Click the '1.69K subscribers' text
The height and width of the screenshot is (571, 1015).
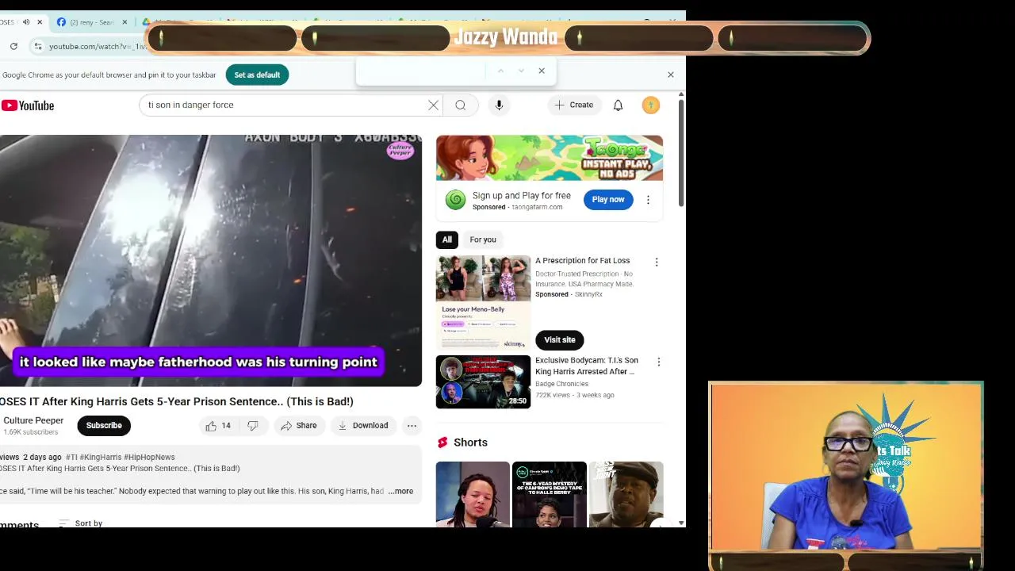tap(31, 432)
